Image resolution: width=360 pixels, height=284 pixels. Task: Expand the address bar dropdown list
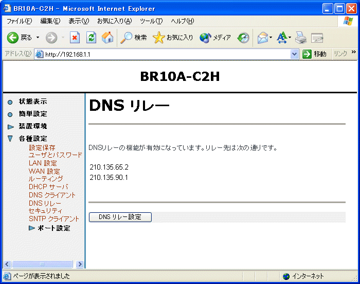click(x=294, y=54)
